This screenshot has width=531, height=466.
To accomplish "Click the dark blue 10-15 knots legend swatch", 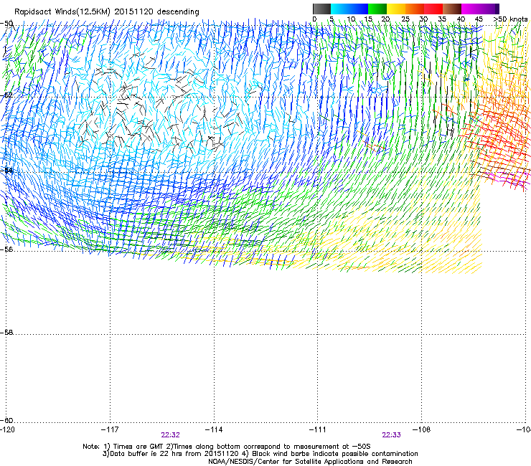I will pos(359,9).
